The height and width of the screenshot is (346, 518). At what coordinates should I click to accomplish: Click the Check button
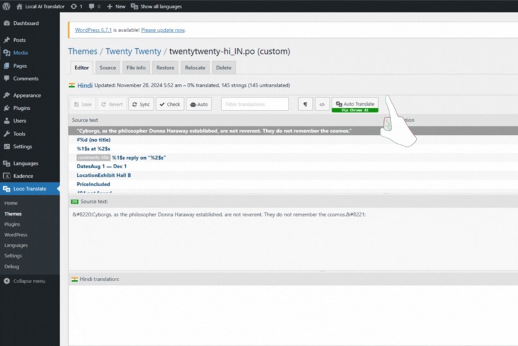point(170,104)
